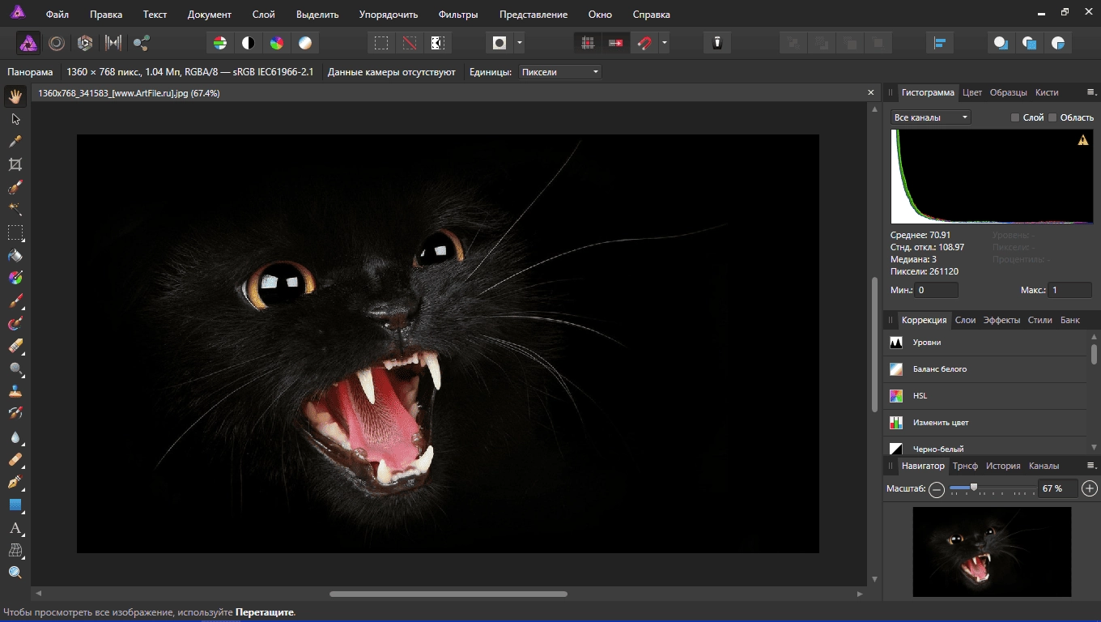Select the Color Picker eyedropper tool
Screen dimensions: 1101x622
15,142
